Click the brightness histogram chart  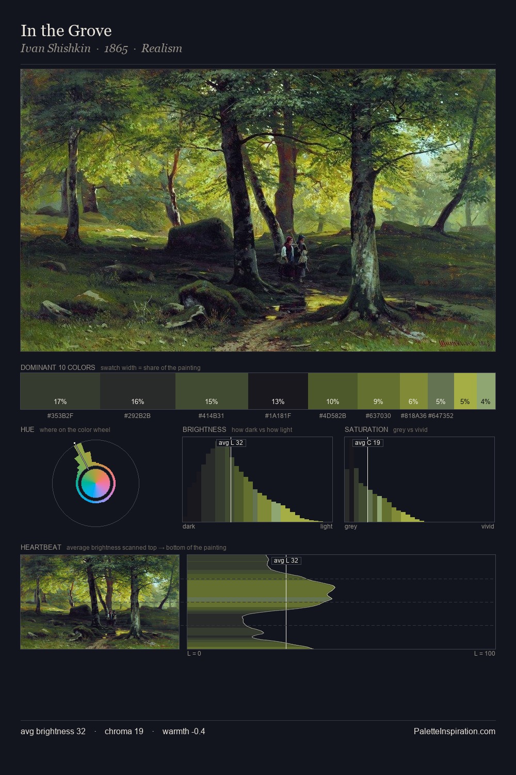pos(257,479)
